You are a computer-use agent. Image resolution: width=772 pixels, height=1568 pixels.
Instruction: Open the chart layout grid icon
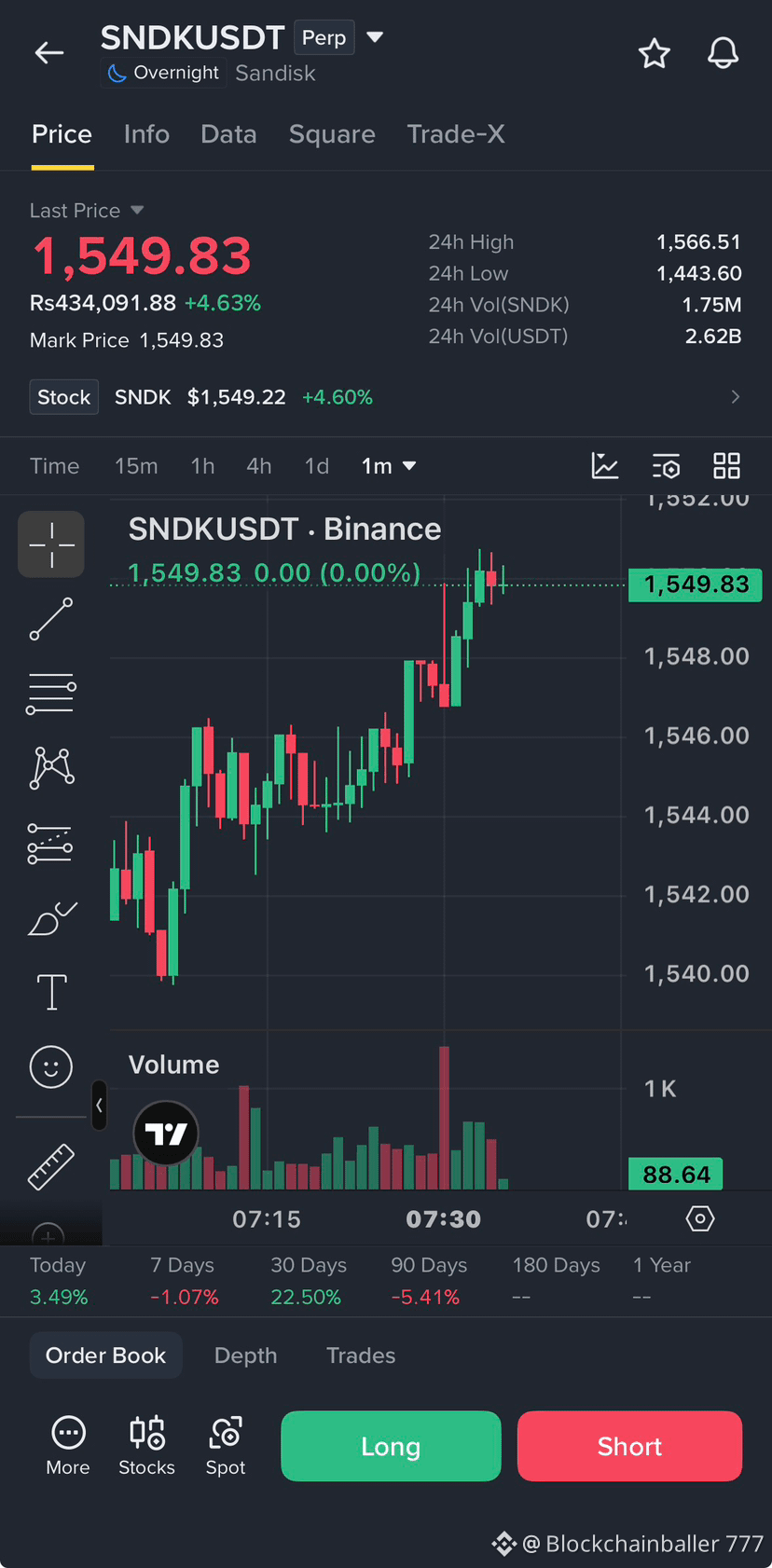coord(726,466)
